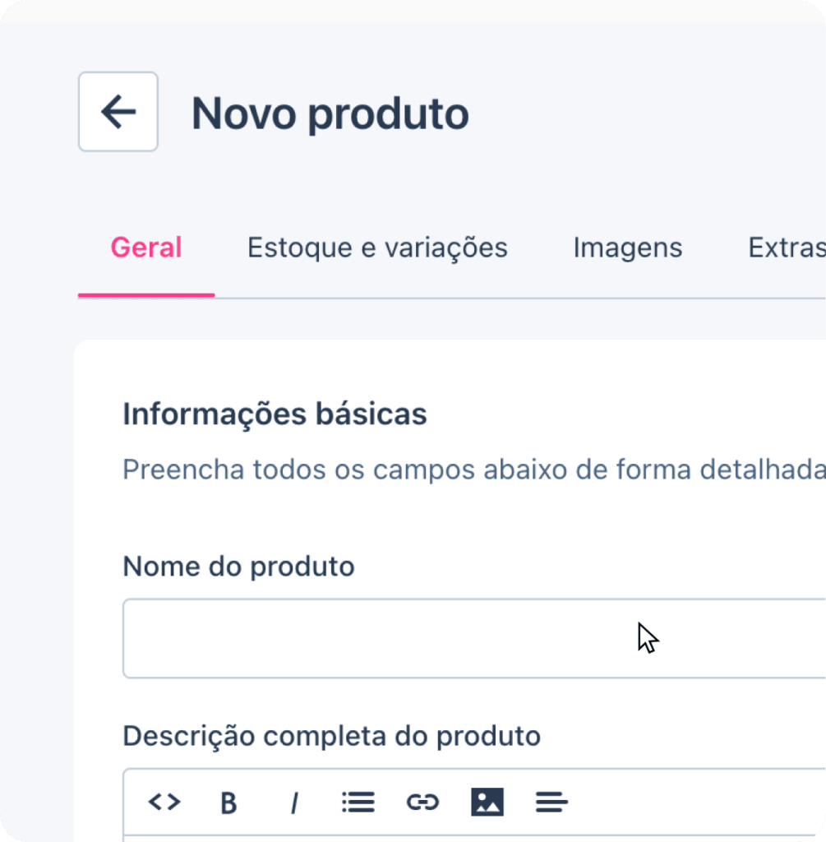This screenshot has height=842, width=826.
Task: Click the Nome do produto label
Action: (239, 567)
